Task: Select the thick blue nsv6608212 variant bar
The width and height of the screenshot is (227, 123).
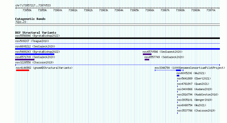Action: (117, 49)
